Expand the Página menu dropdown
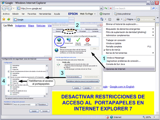160x120 pixels. 135,20
